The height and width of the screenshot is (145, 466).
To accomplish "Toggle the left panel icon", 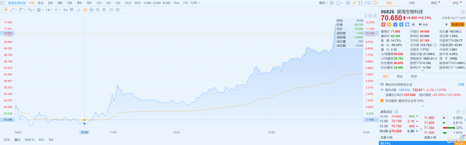I will pyautogui.click(x=3, y=3).
